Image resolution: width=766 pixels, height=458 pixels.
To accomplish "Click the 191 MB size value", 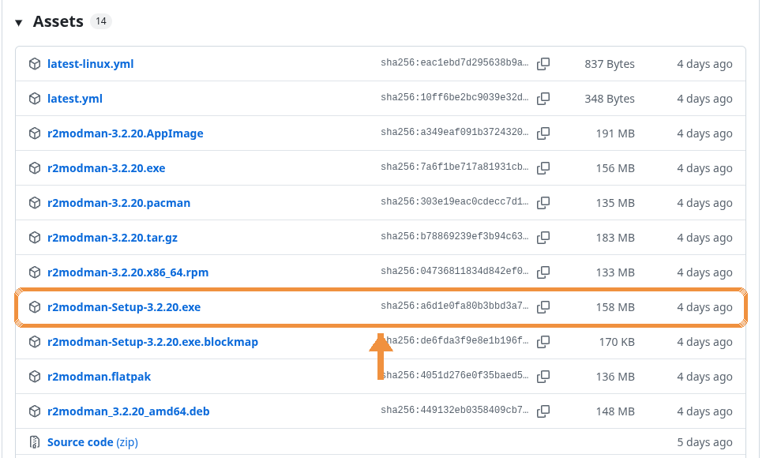I will [615, 133].
